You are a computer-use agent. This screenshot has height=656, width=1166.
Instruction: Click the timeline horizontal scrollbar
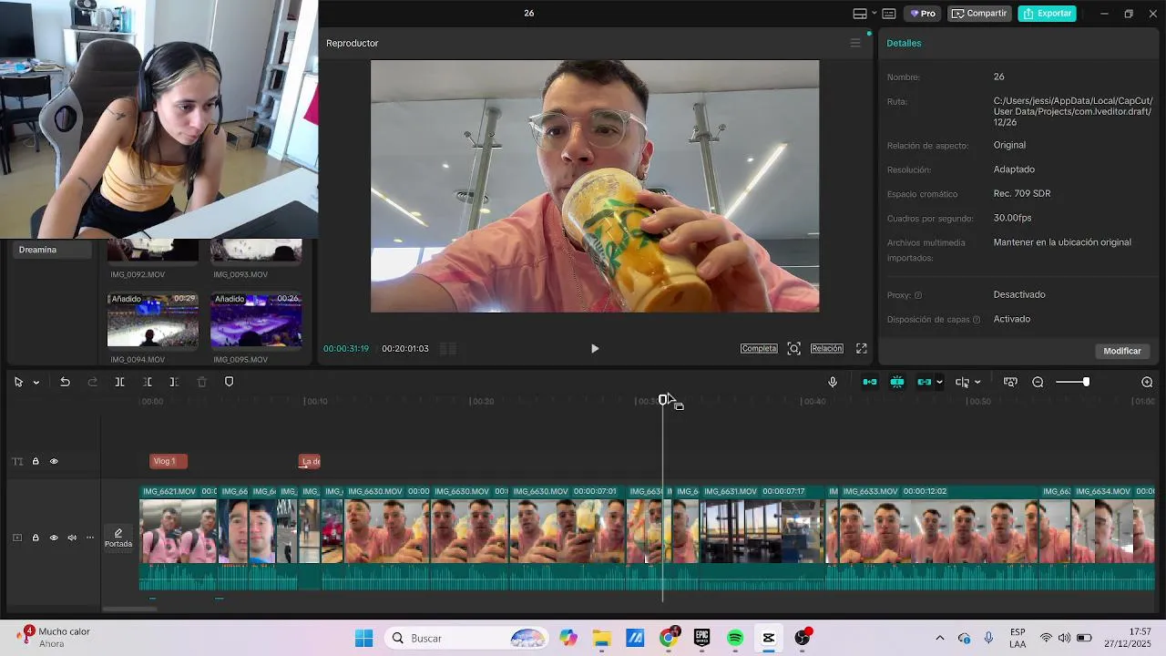click(128, 609)
